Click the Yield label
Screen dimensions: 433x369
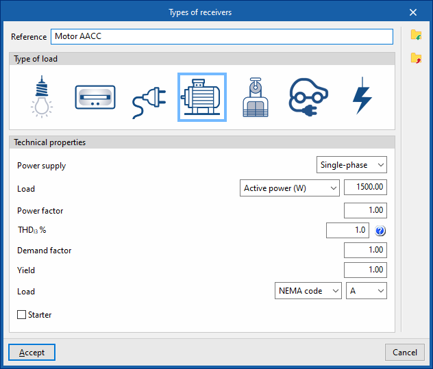26,270
